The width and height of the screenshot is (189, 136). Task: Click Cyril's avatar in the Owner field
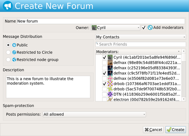click(94, 28)
